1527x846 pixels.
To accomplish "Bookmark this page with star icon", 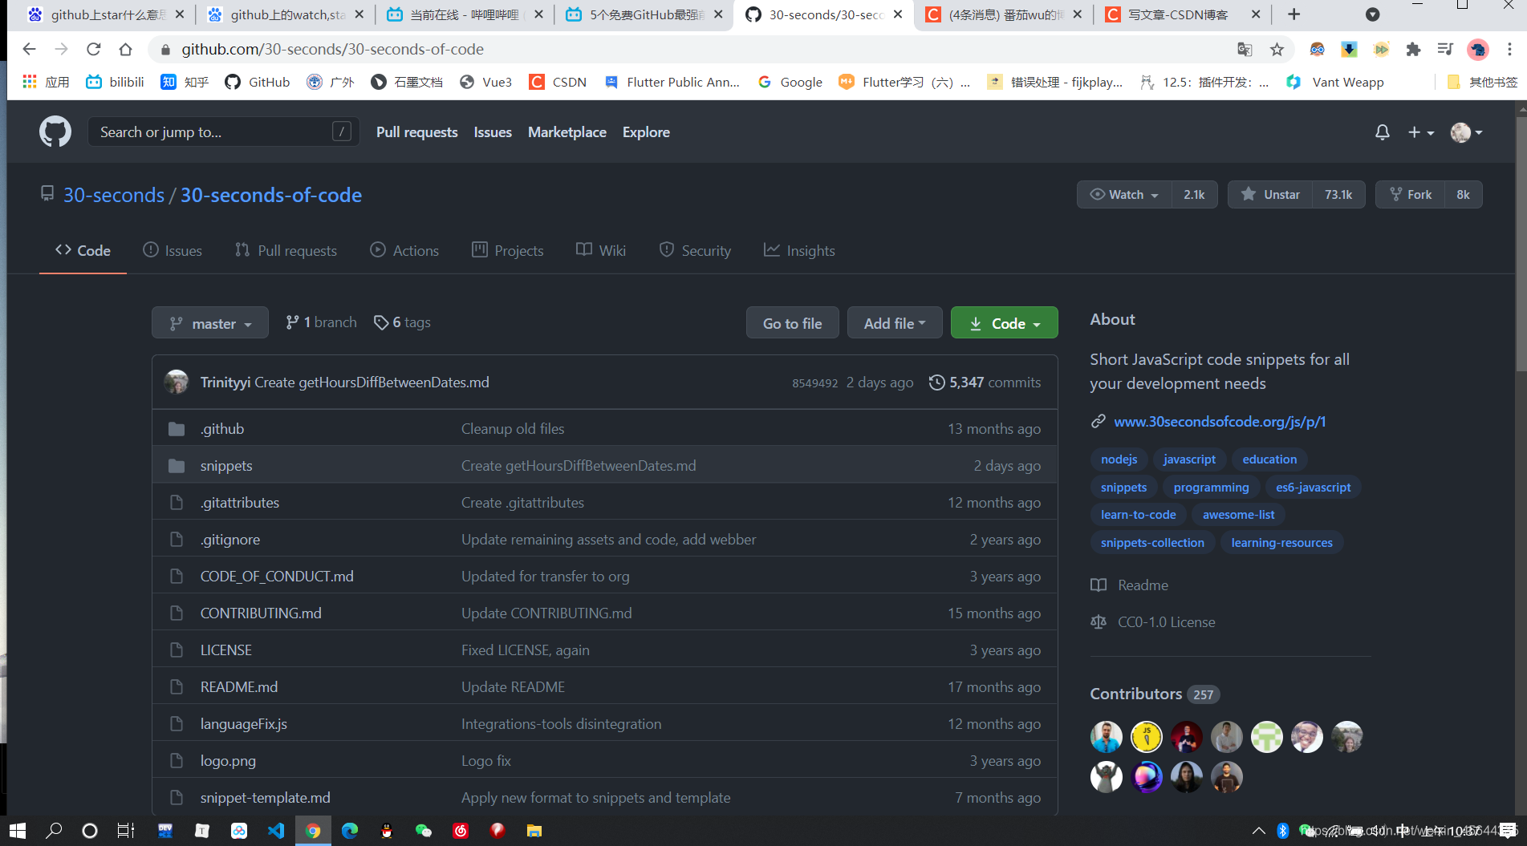I will [x=1277, y=50].
